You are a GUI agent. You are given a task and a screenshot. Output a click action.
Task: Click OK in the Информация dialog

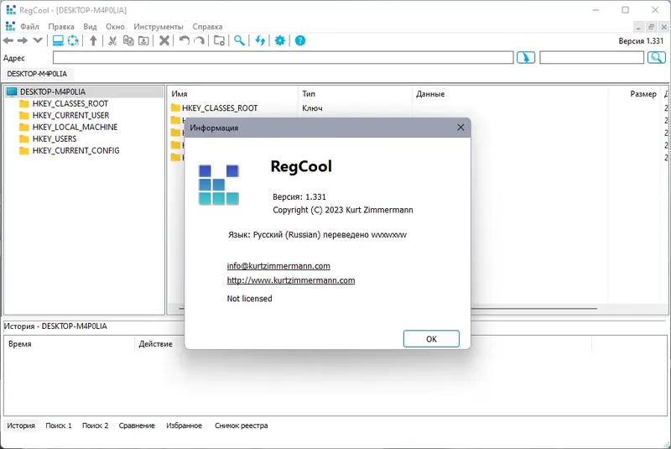click(431, 338)
